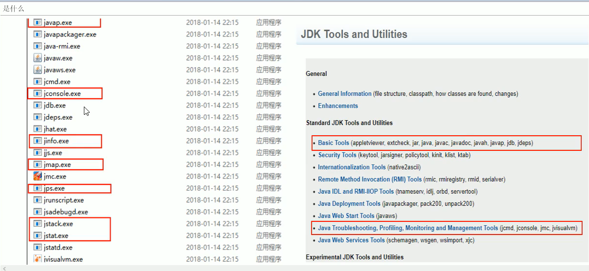Select the javap.exe file name
This screenshot has width=589, height=271.
click(x=58, y=22)
